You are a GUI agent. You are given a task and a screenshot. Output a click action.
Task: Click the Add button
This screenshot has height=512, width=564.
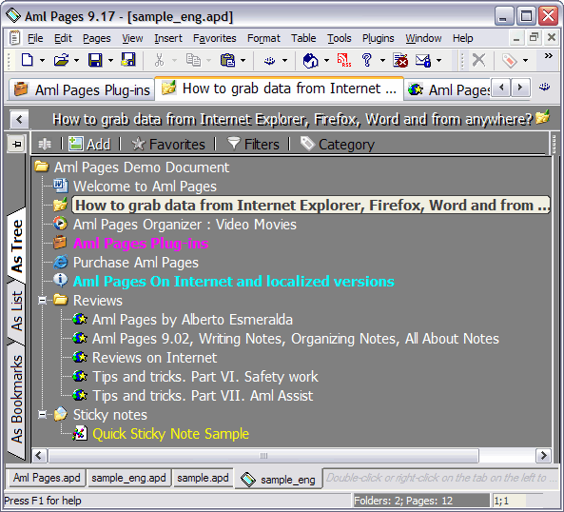[x=89, y=144]
